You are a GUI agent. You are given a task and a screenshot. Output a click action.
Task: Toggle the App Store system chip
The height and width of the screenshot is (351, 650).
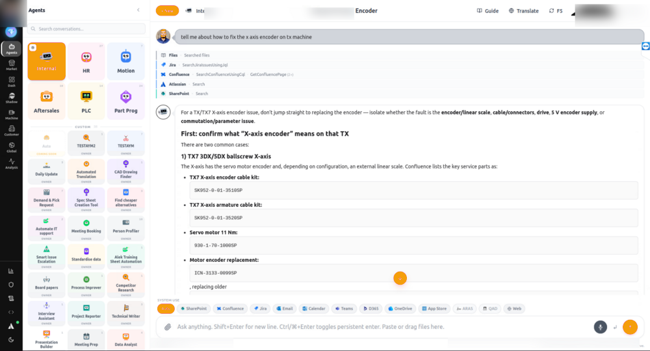(434, 309)
